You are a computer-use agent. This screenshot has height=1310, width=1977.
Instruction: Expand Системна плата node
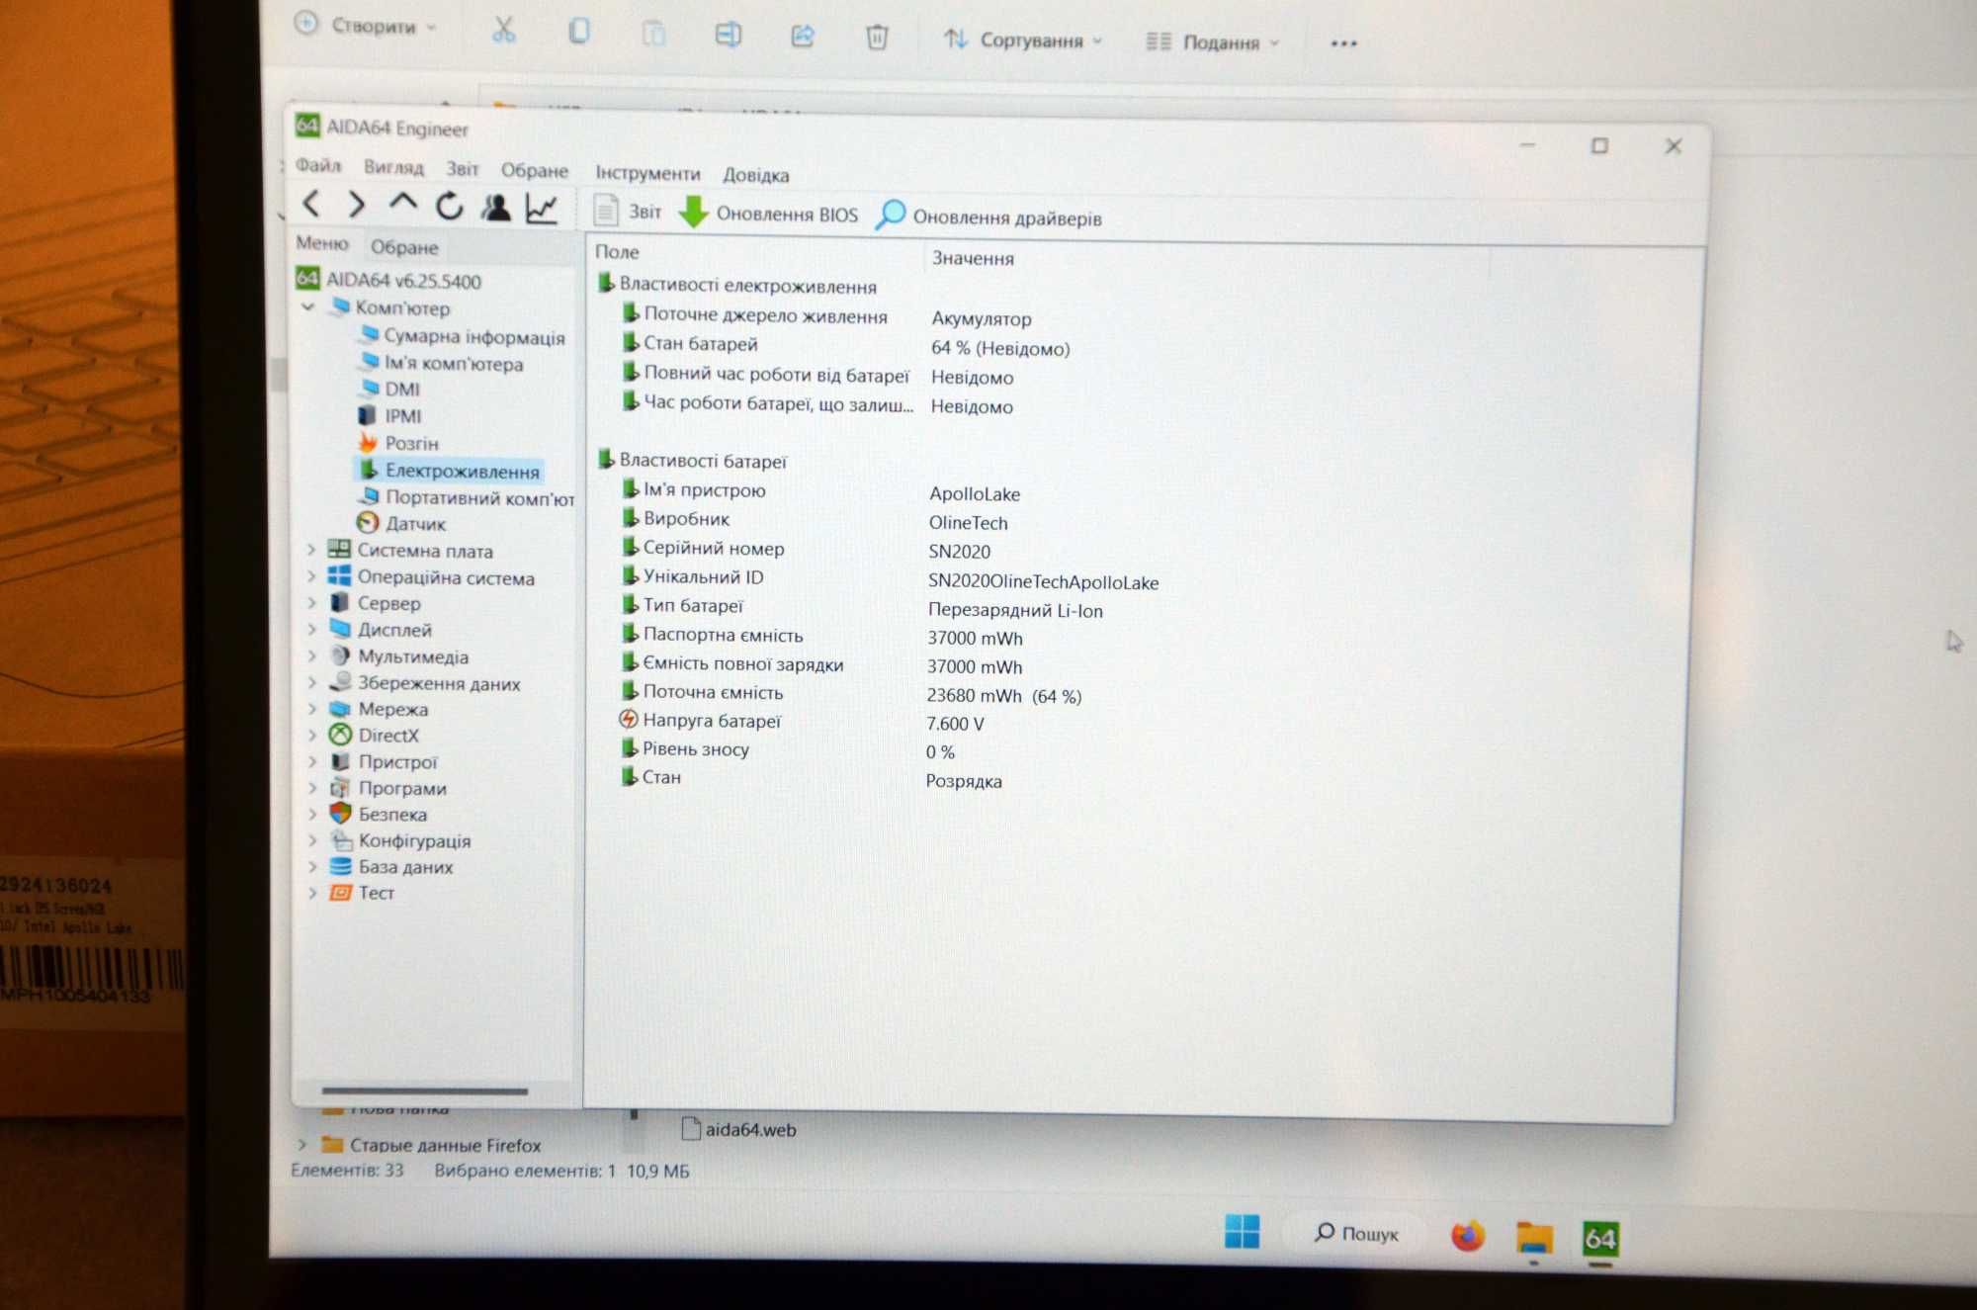[311, 549]
